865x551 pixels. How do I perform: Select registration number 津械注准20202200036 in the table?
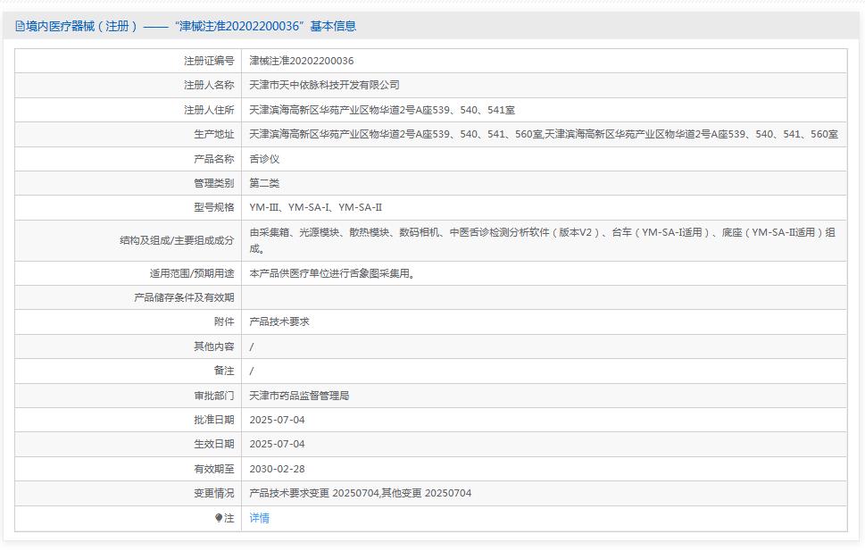[301, 61]
